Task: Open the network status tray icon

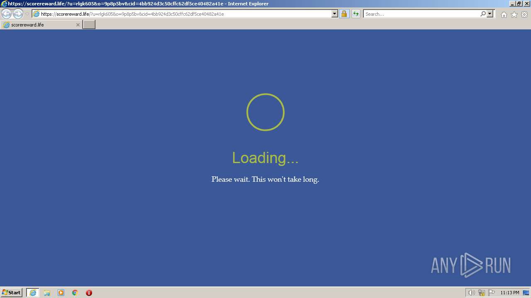Action: click(482, 293)
